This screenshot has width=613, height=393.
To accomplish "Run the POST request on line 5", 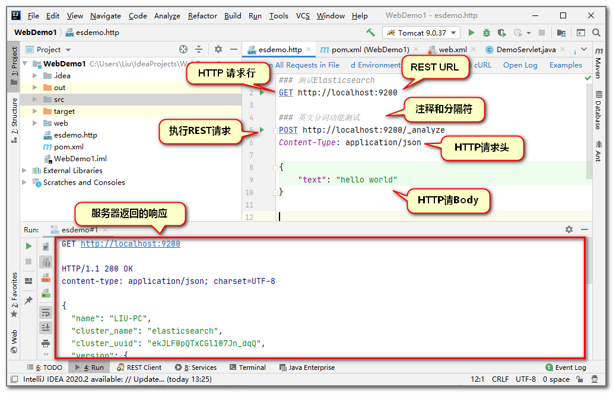I will point(262,130).
